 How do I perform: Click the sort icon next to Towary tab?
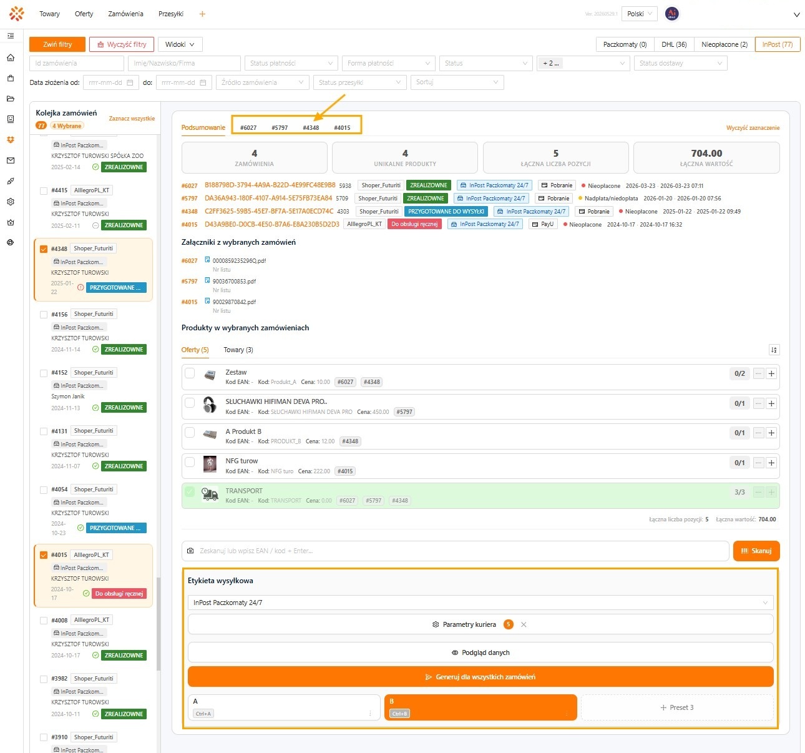[x=774, y=350]
